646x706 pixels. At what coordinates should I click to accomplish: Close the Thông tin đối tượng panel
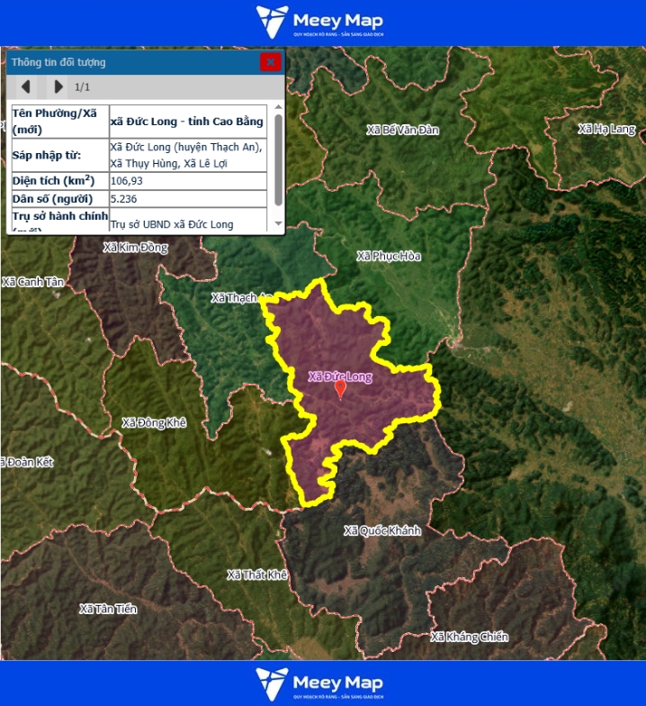tap(270, 62)
